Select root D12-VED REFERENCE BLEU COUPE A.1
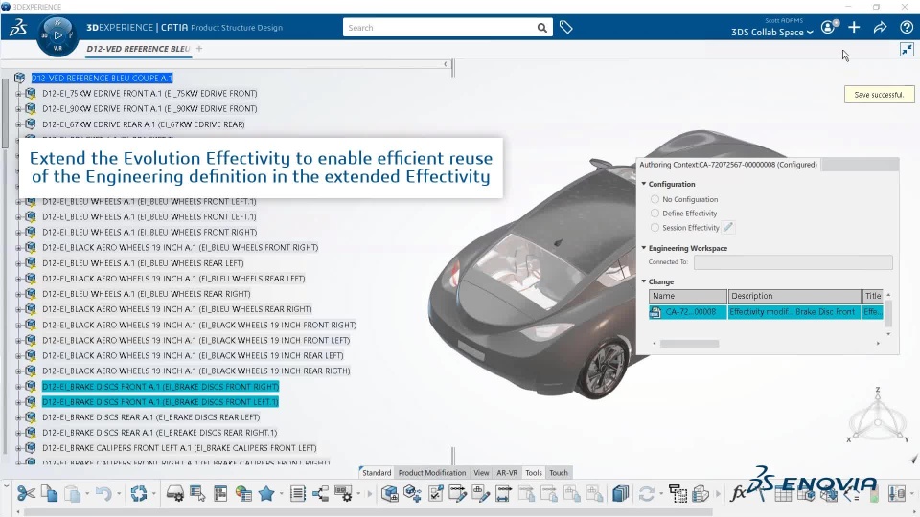Screen dimensions: 920x517 pyautogui.click(x=102, y=78)
